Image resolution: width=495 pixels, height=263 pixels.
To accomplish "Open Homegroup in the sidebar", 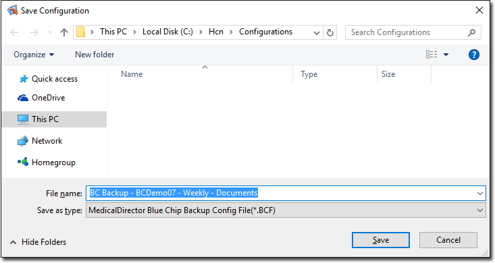I will [x=47, y=163].
